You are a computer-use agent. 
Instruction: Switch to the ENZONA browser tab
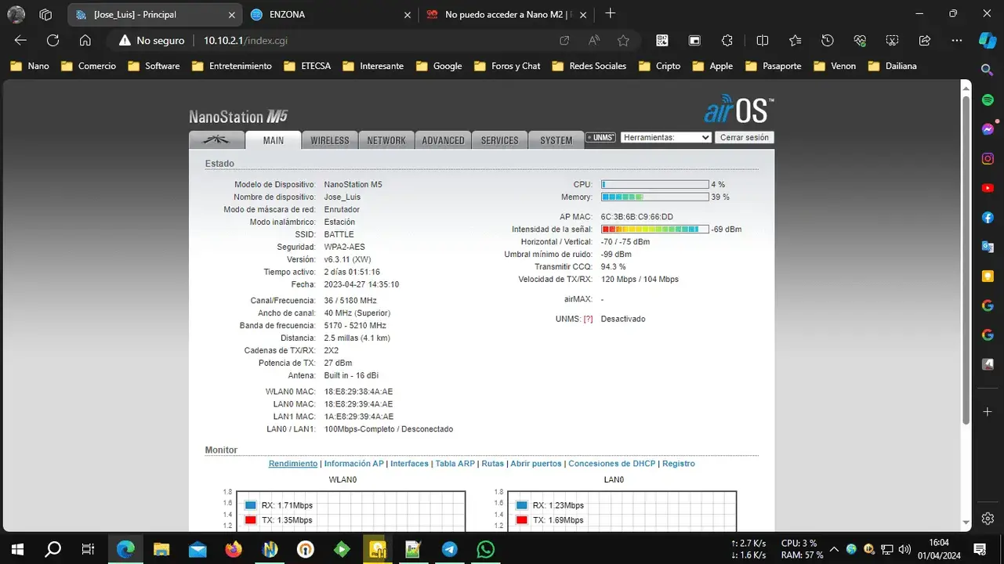[x=331, y=14]
